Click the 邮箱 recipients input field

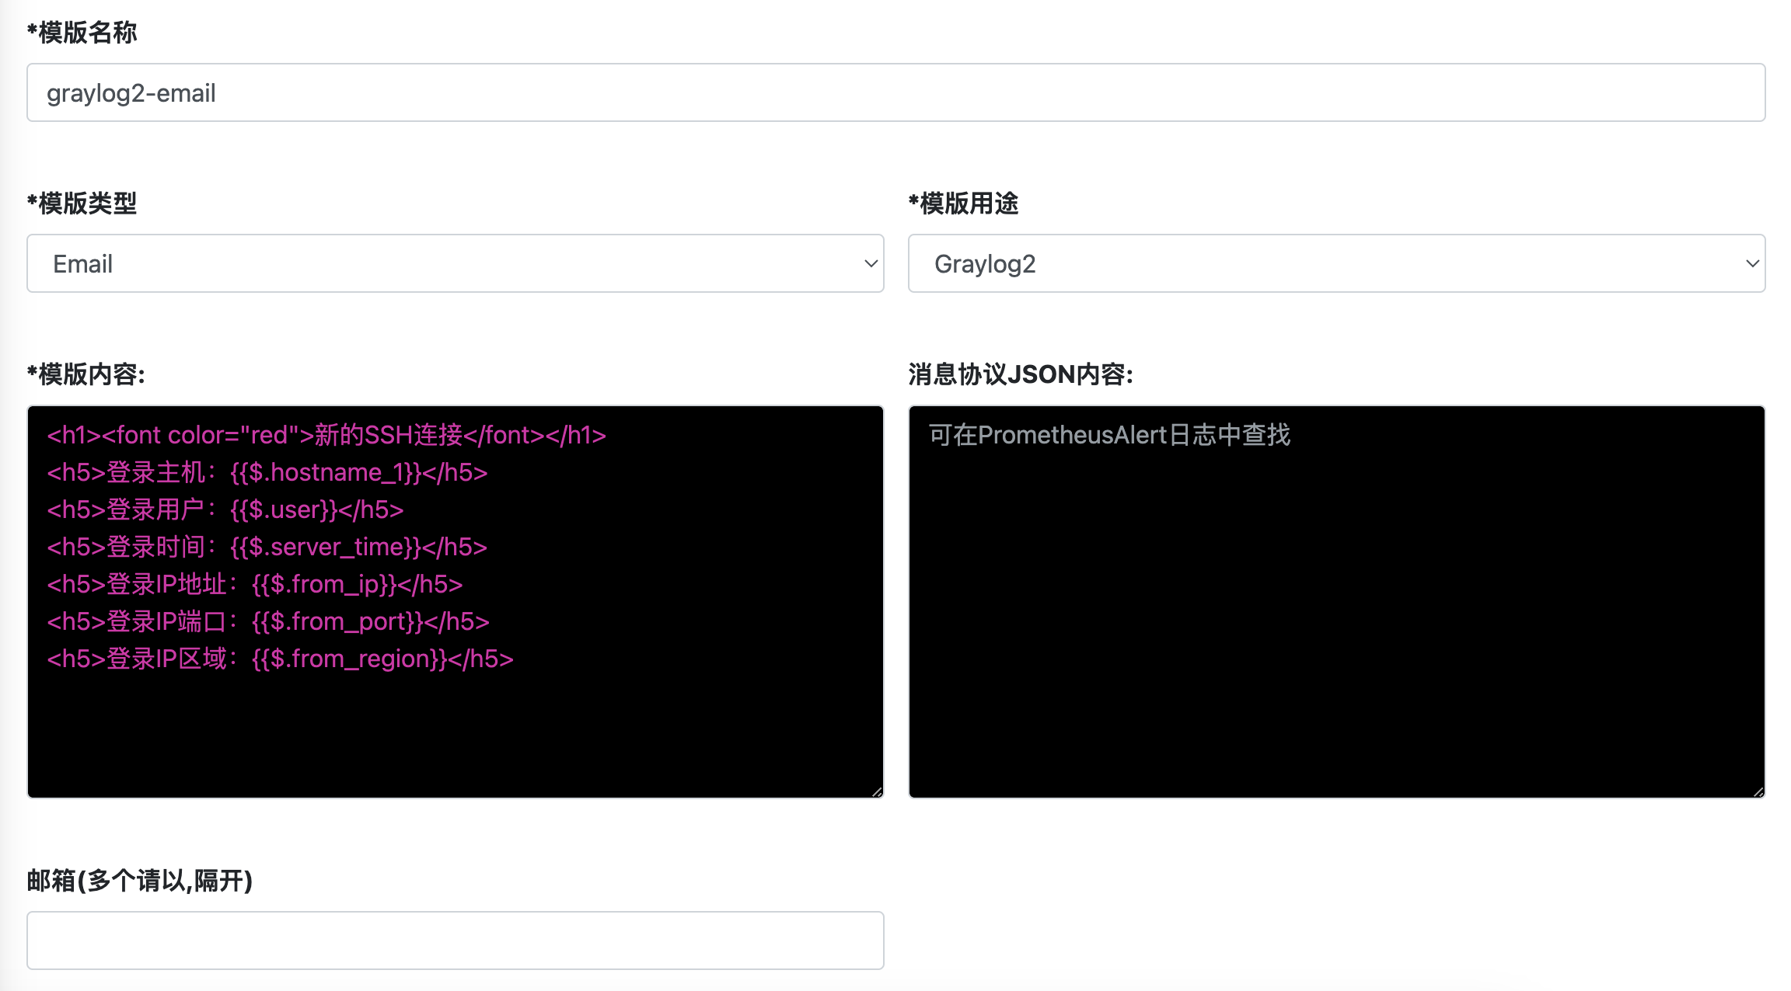point(455,940)
